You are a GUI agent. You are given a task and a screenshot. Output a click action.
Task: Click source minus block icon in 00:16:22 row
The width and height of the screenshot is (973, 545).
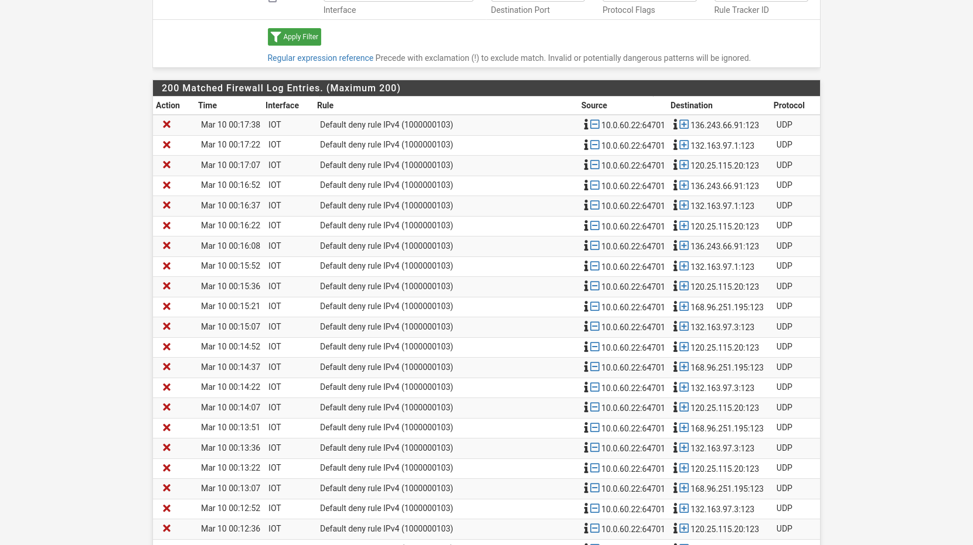pos(594,225)
